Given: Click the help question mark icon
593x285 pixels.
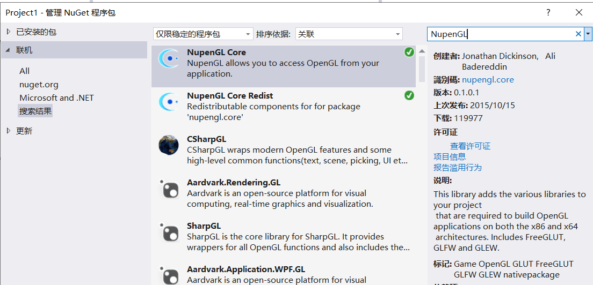Looking at the screenshot, I should (548, 12).
